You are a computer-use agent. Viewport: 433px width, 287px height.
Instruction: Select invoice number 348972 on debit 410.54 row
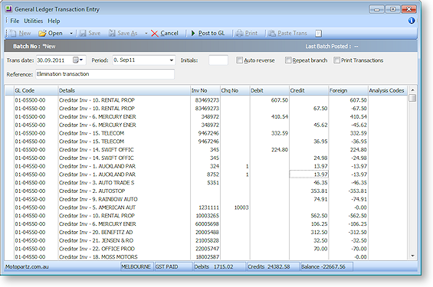[x=205, y=116]
